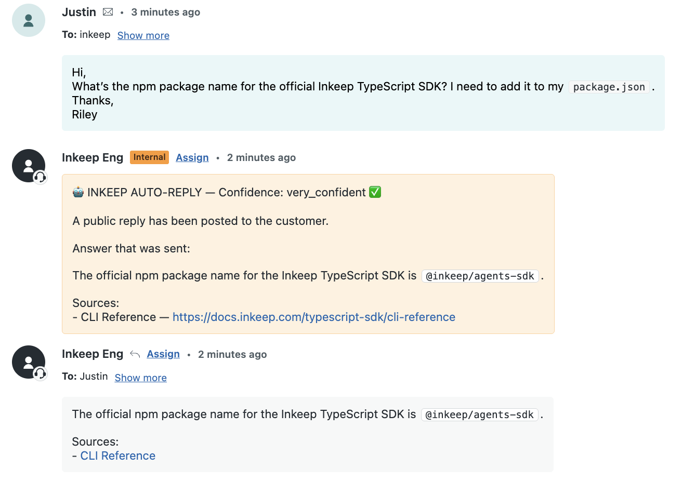Click the envelope icon beside Justin's name

(108, 12)
